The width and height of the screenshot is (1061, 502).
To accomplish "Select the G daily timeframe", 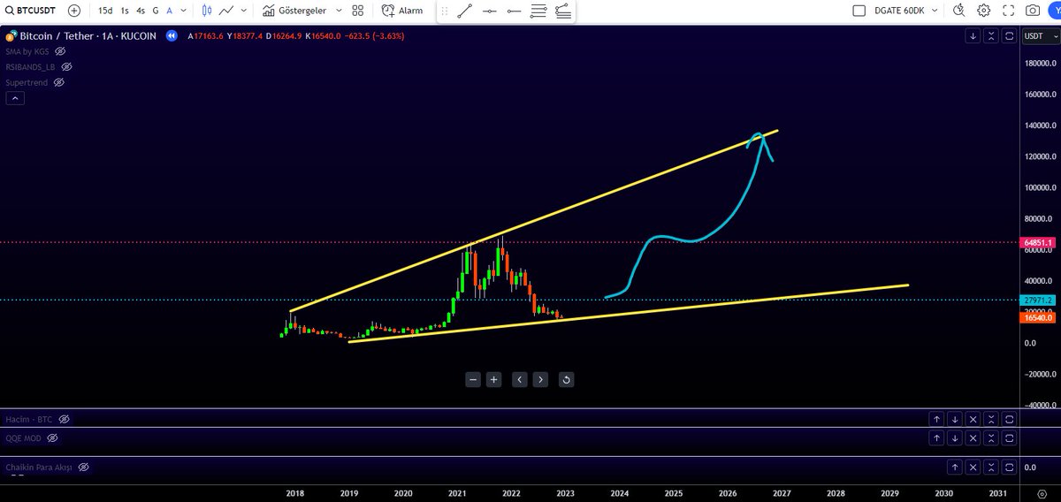I will (x=156, y=11).
